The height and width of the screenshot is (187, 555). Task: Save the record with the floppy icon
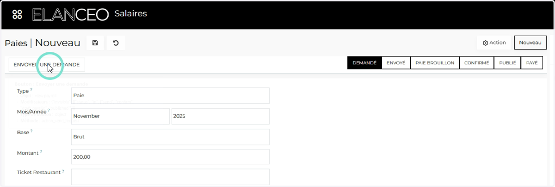pos(95,43)
